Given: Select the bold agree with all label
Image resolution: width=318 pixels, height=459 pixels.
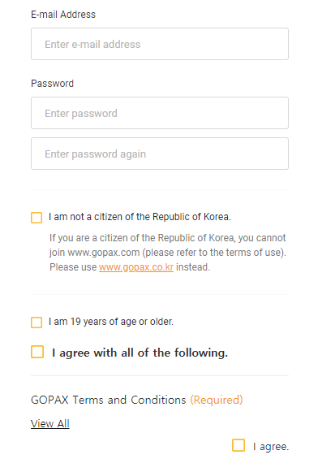Looking at the screenshot, I should point(140,353).
